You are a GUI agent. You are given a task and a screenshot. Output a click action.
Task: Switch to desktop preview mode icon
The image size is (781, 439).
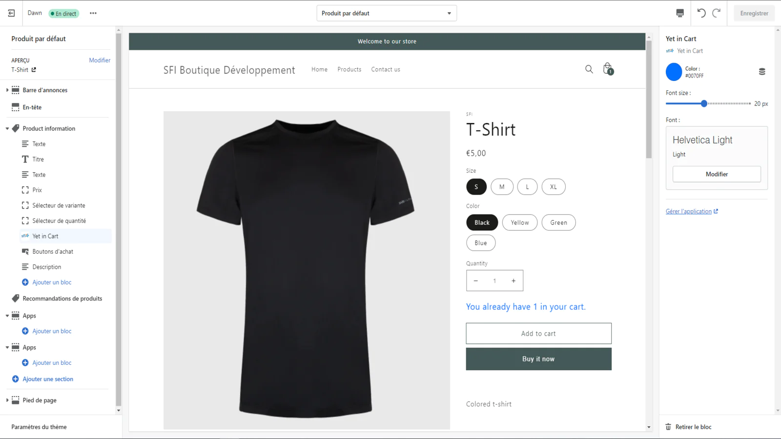(x=680, y=13)
